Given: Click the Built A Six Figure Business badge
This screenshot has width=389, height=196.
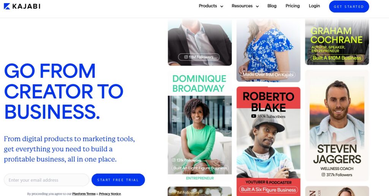Looking at the screenshot, I should (x=269, y=190).
